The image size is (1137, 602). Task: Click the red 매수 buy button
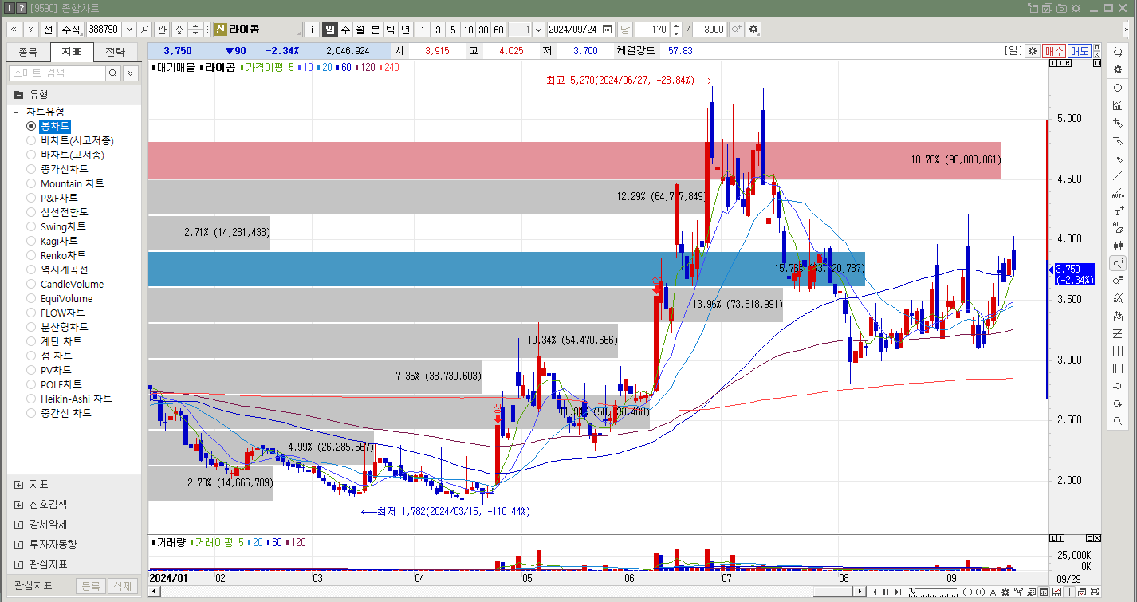pos(1054,51)
